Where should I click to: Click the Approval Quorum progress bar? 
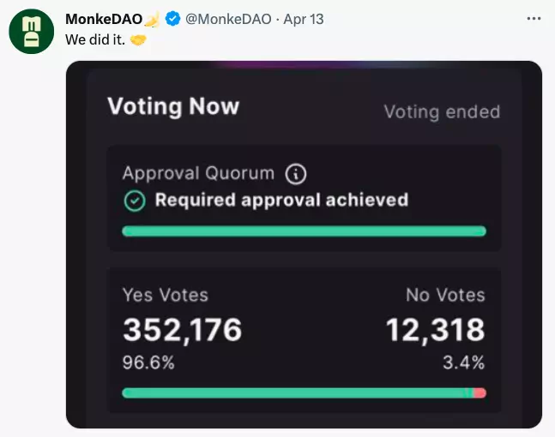(x=304, y=231)
